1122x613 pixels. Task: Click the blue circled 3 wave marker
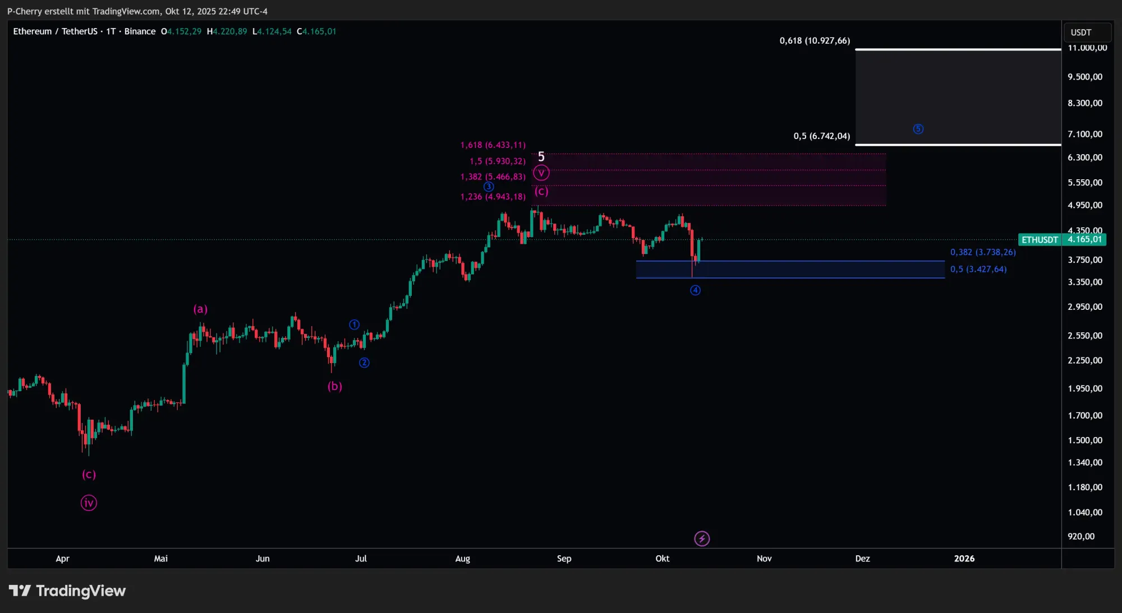tap(489, 187)
